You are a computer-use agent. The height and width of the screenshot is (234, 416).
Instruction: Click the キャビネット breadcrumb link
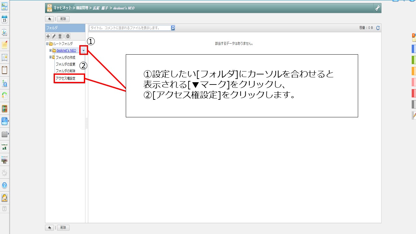click(x=63, y=8)
